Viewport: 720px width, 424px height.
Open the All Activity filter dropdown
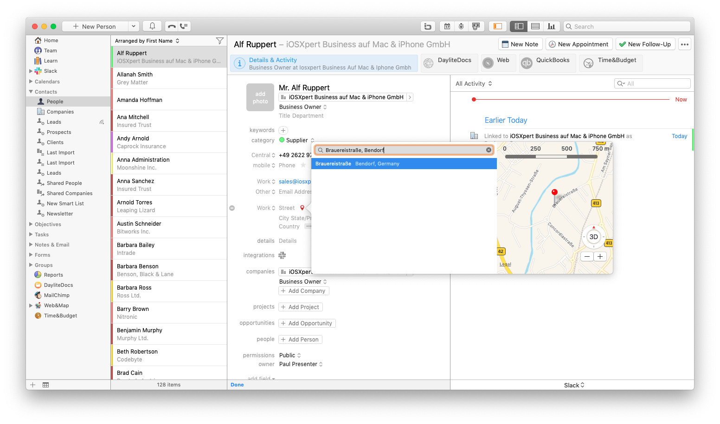(474, 83)
